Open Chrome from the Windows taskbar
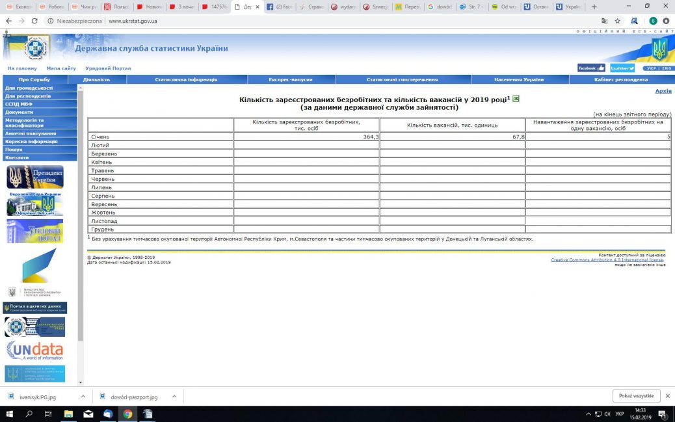 127,414
